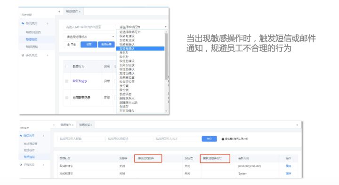Click the edit link in the System row
Viewport: 339px width, 185px height.
tap(289, 174)
